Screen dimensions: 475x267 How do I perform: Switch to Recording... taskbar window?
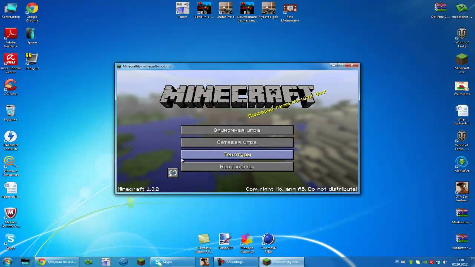click(235, 262)
